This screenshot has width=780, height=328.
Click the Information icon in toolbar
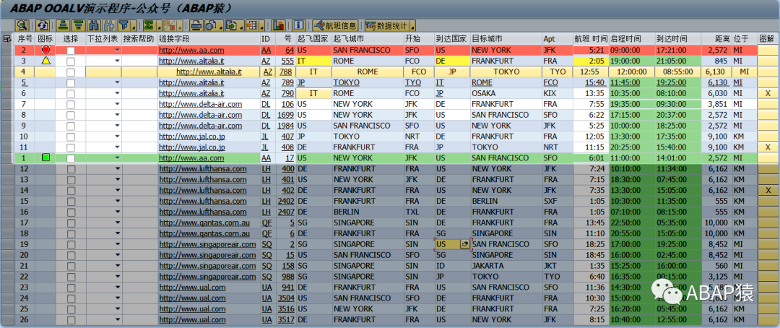(x=298, y=25)
